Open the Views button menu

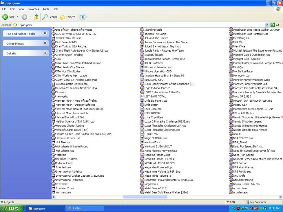pyautogui.click(x=83, y=17)
